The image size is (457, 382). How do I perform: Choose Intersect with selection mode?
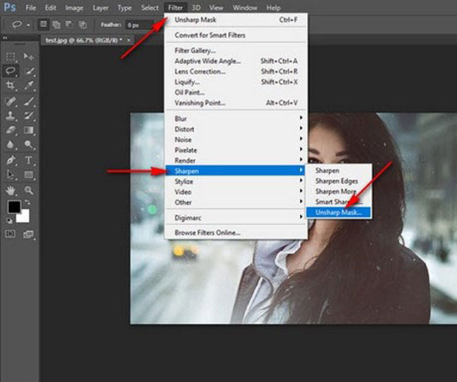tap(83, 25)
